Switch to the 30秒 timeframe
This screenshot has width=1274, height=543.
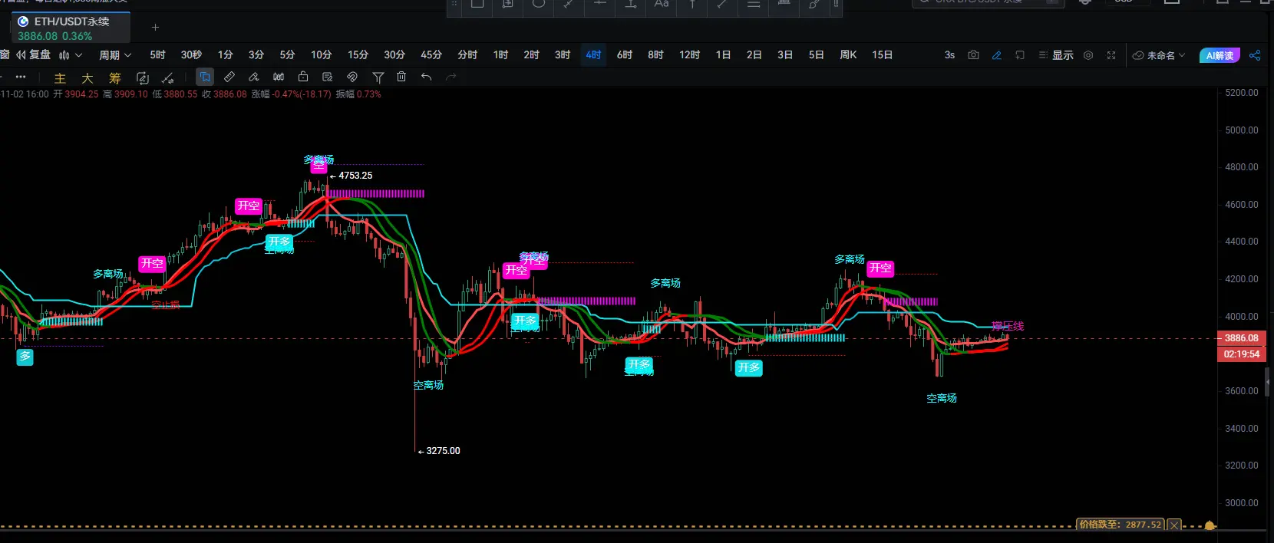click(x=191, y=55)
